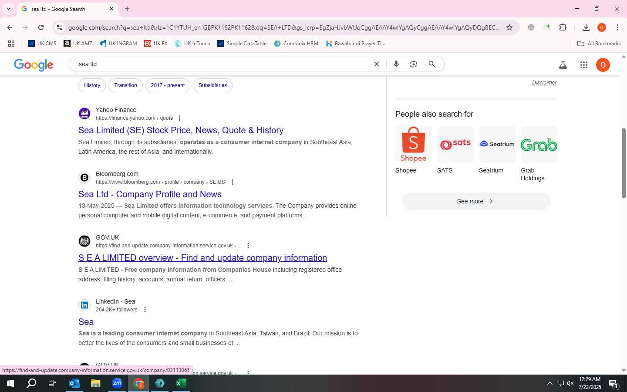Screen dimensions: 627x392
Task: Open the Comtanix HRM bookmark
Action: pos(296,44)
